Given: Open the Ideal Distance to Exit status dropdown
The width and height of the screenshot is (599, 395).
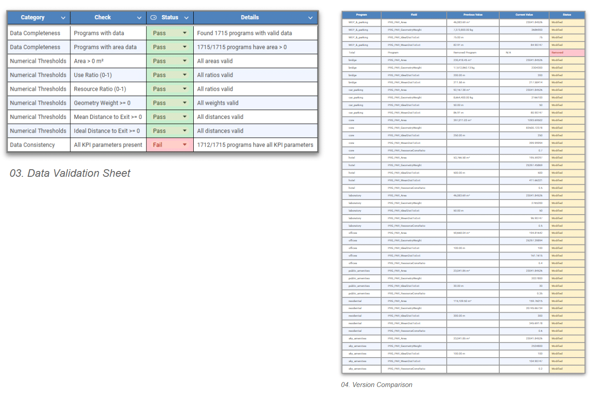Looking at the screenshot, I should [184, 131].
